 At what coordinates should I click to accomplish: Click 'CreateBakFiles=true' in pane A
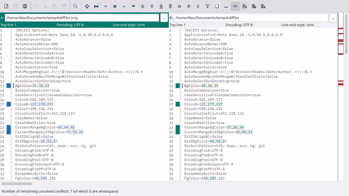pyautogui.click(x=35, y=123)
